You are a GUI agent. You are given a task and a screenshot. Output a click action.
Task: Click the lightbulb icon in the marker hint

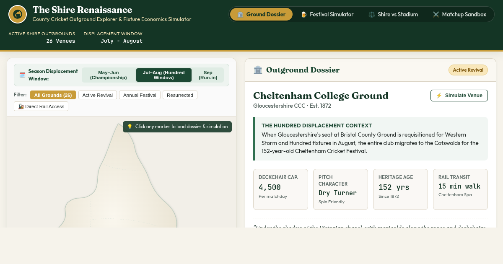pyautogui.click(x=130, y=127)
